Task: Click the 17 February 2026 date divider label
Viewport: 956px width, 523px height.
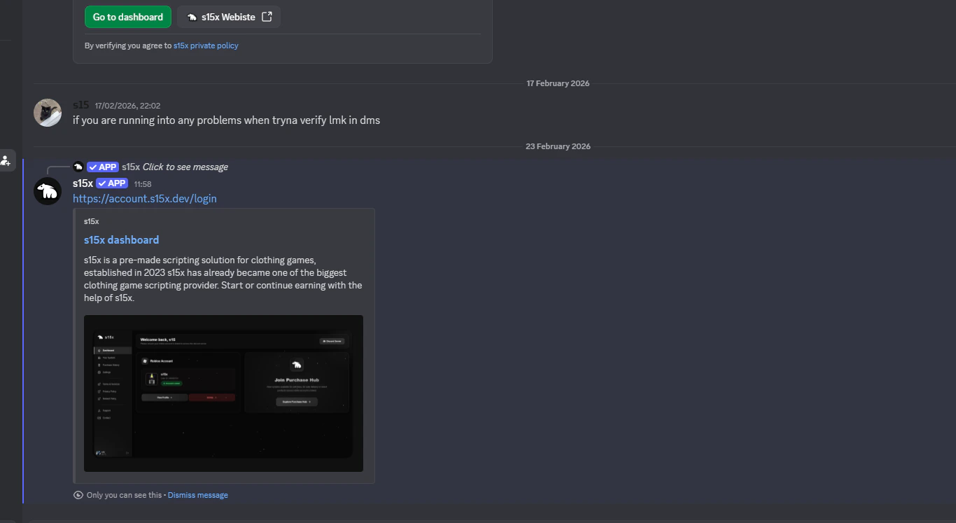Action: [558, 83]
